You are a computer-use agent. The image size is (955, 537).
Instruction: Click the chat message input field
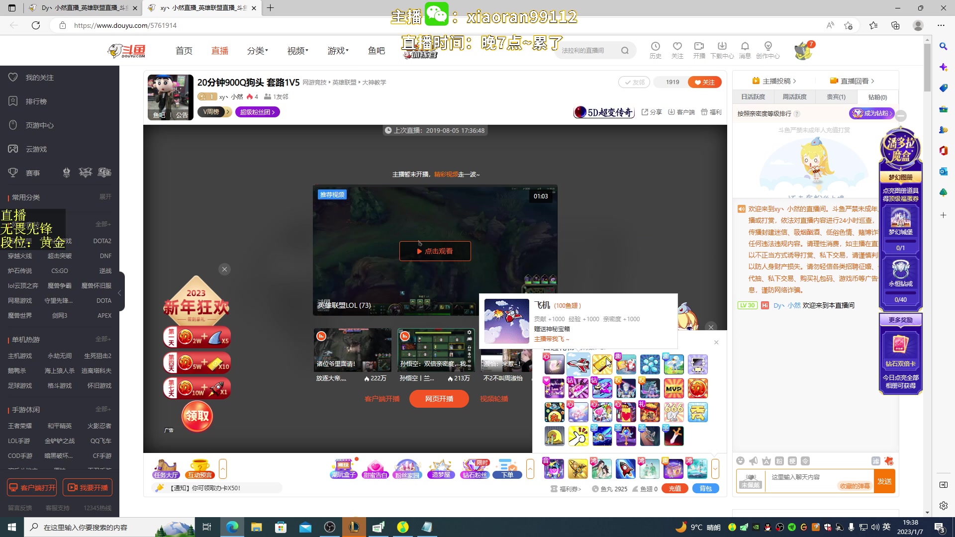(x=819, y=481)
